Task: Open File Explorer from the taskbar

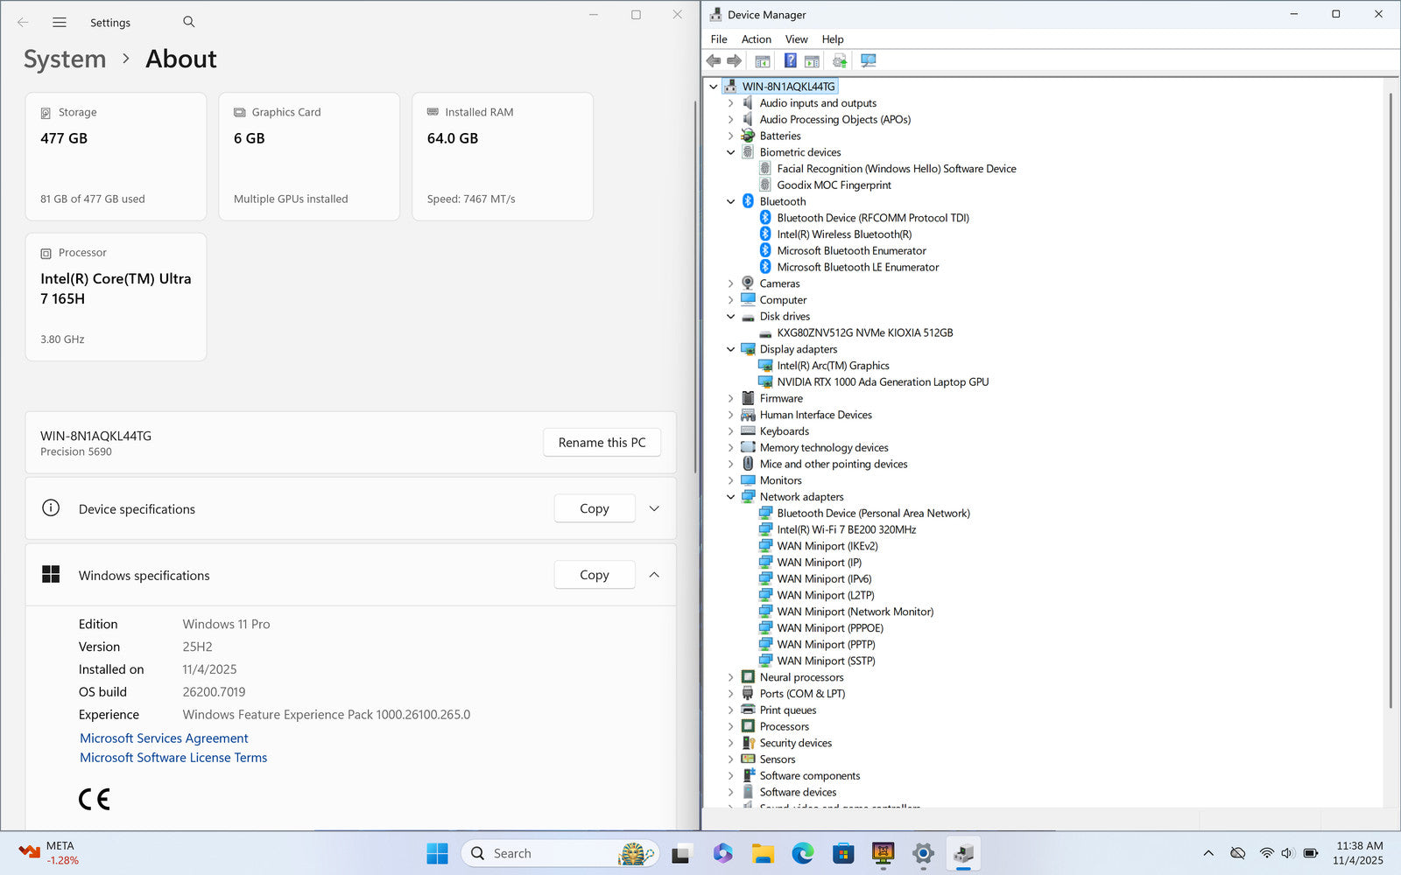Action: pos(763,853)
